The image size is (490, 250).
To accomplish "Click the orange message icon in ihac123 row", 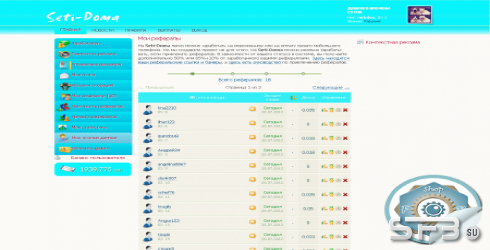I will click(x=252, y=123).
